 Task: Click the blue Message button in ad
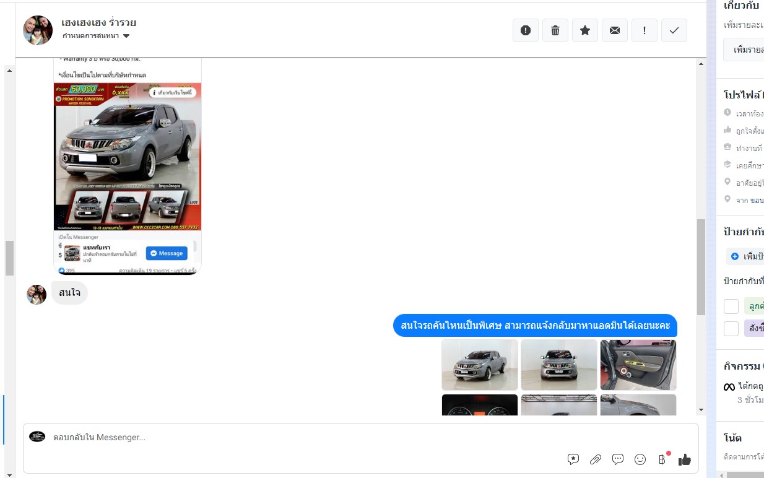coord(167,253)
